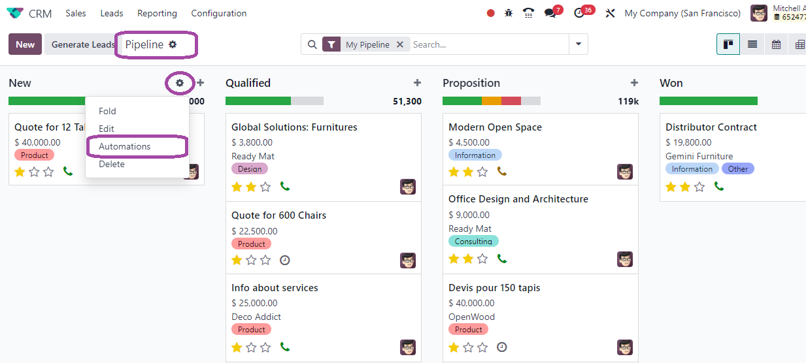The height and width of the screenshot is (363, 806).
Task: Switch to Kanban view
Action: point(728,44)
